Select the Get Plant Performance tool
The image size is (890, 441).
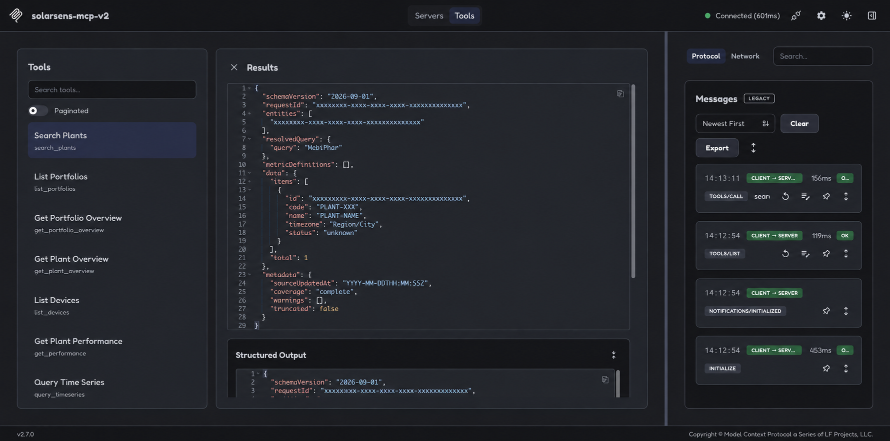click(x=112, y=347)
